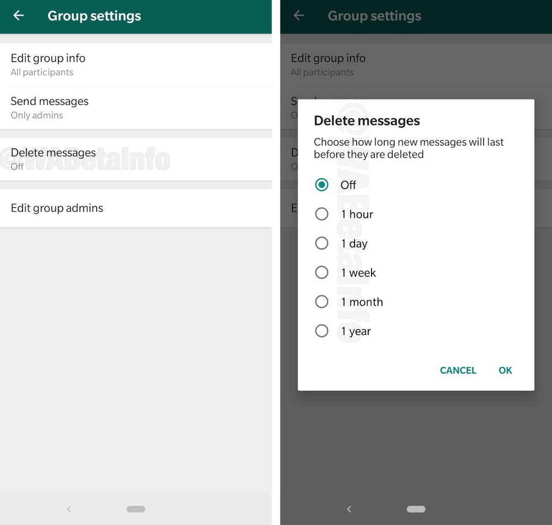This screenshot has height=525, width=552.
Task: Choose the 1 day radio option
Action: [x=322, y=243]
